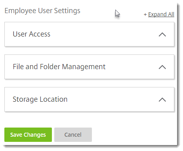Screen dimensions: 183x151
Task: Click the plus sign beside Expand All
Action: click(145, 14)
